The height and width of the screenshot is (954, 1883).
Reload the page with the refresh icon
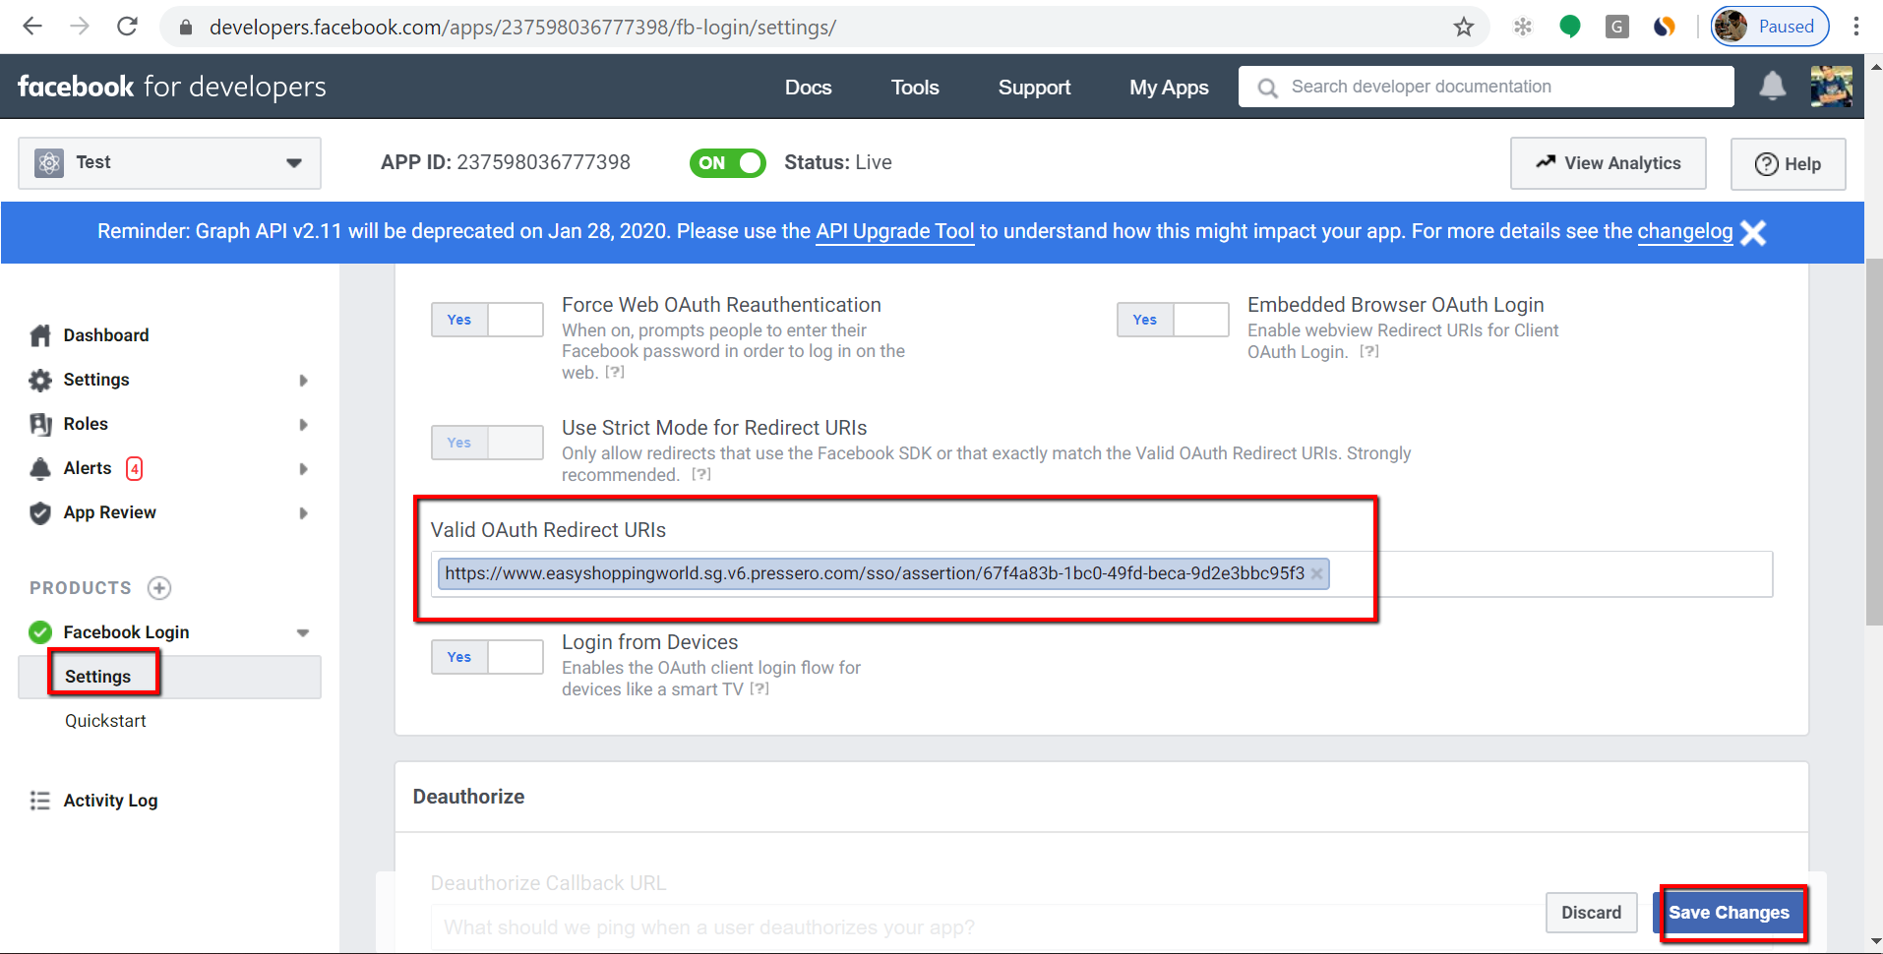(127, 27)
